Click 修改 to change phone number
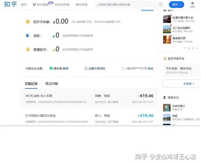This screenshot has width=201, height=165. 151,68
